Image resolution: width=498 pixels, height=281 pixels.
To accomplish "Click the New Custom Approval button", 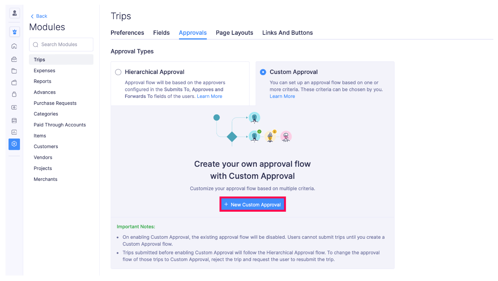I will [252, 204].
